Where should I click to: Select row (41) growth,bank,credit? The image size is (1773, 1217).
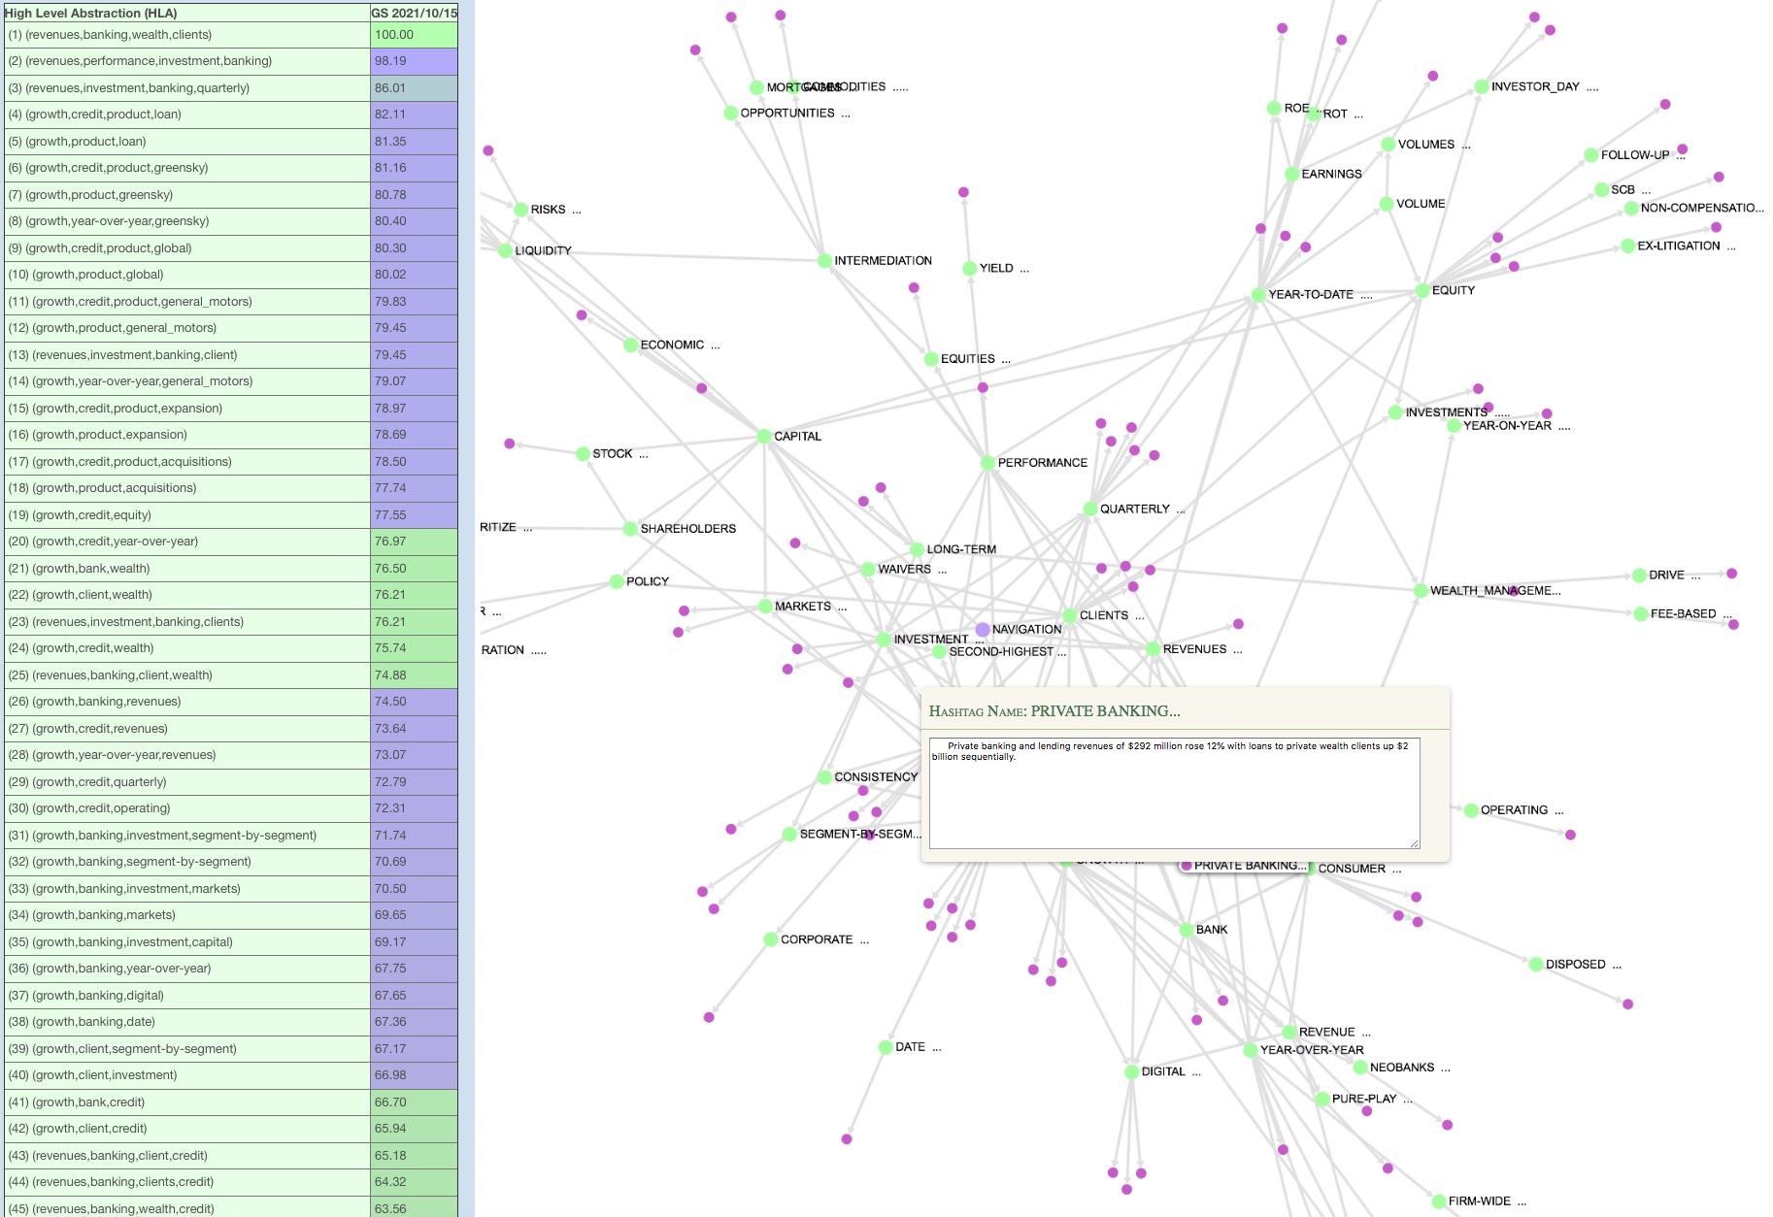[x=186, y=1102]
